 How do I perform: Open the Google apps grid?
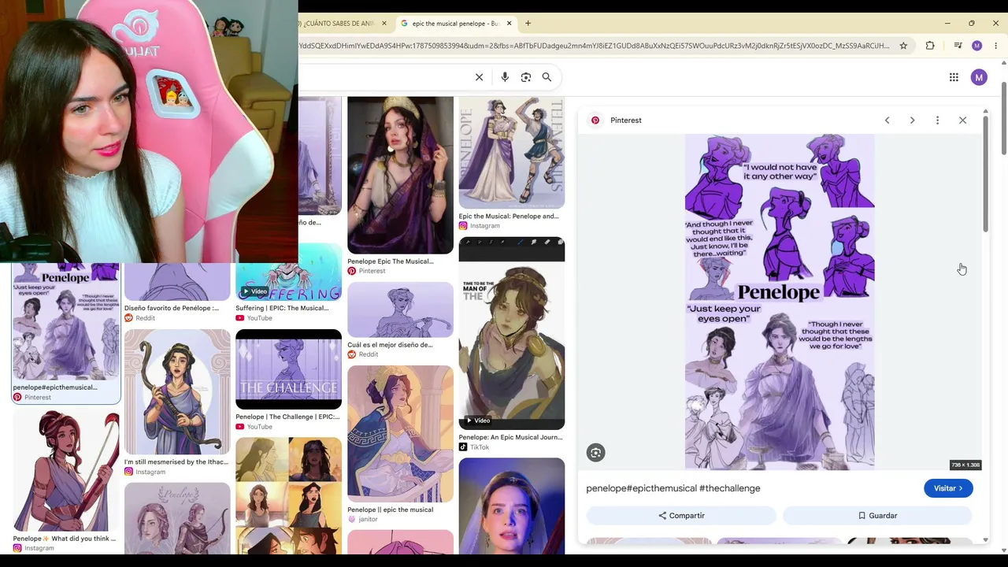tap(954, 77)
